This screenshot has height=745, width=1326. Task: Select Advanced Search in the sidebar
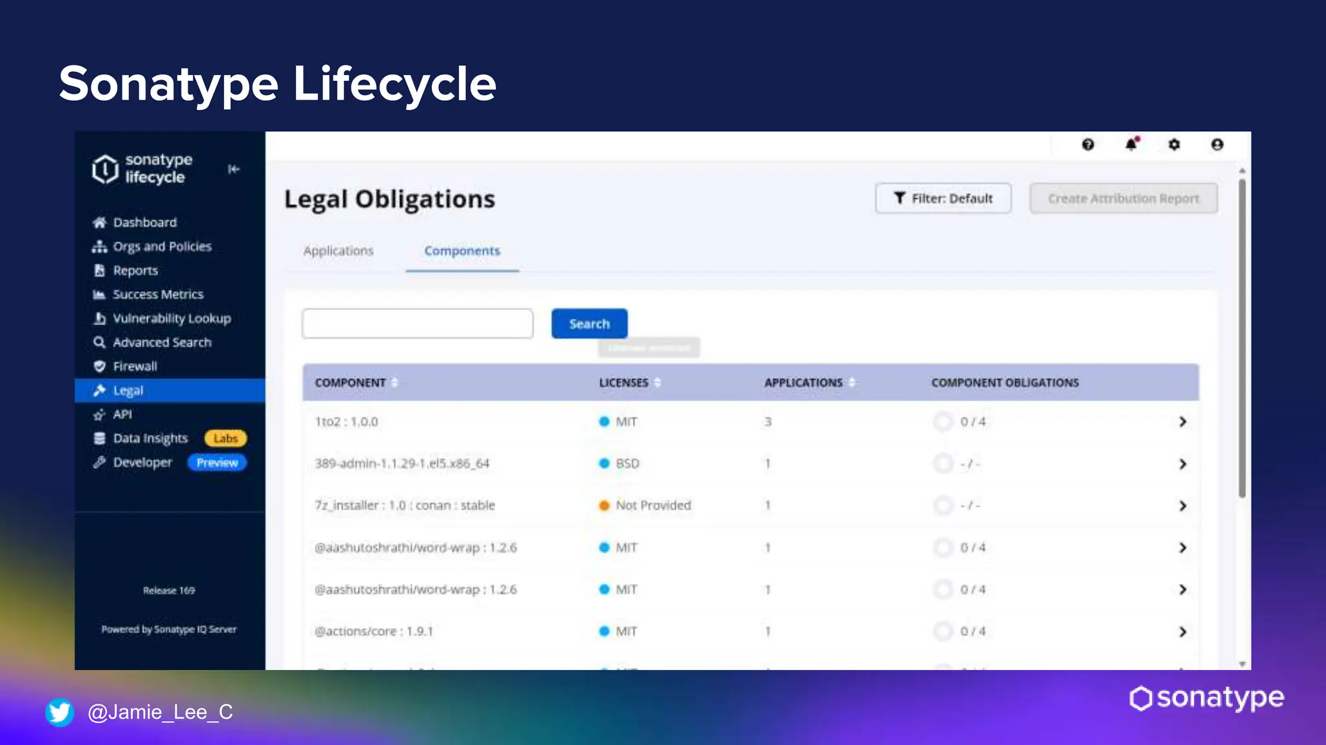(x=162, y=342)
